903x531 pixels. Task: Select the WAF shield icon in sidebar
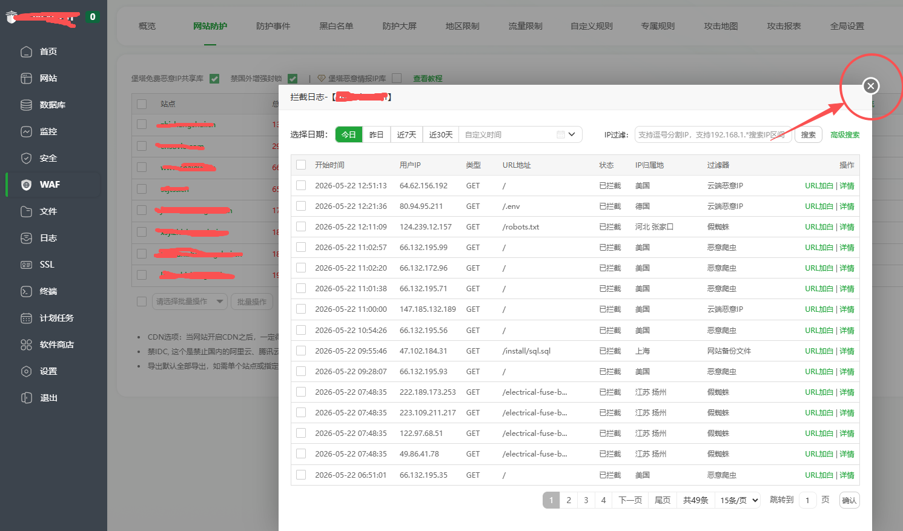[26, 185]
